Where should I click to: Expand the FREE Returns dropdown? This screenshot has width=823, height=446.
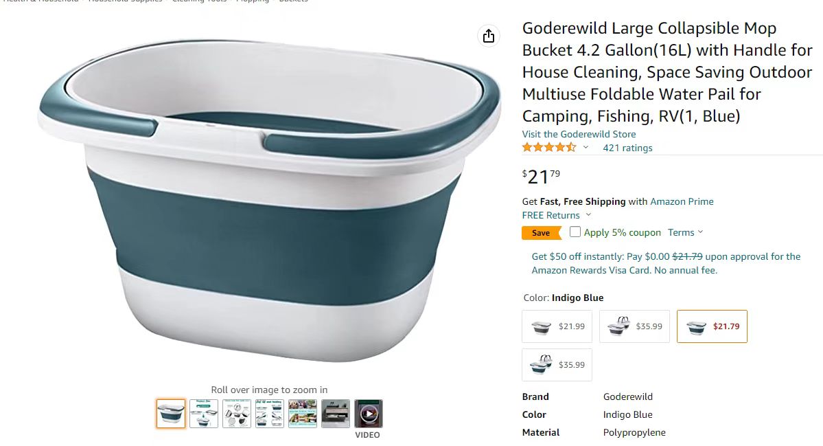[x=588, y=215]
